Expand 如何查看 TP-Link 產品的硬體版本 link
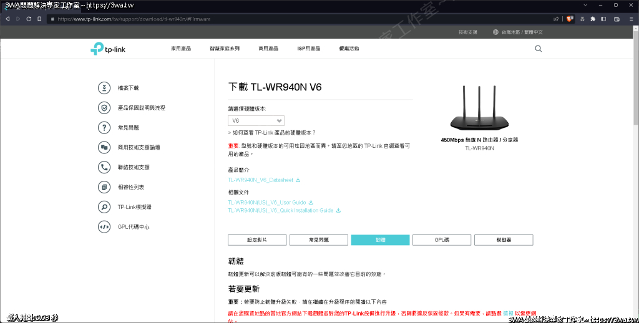This screenshot has height=323, width=639. (x=272, y=133)
